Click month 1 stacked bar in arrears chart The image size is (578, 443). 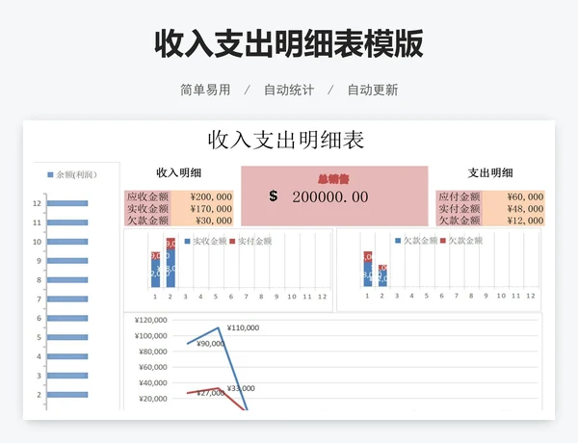[368, 269]
